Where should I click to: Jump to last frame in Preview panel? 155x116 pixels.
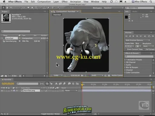[141, 36]
